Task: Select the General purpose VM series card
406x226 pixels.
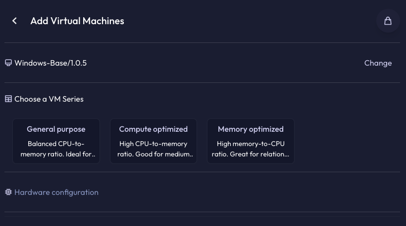Action: pyautogui.click(x=56, y=141)
